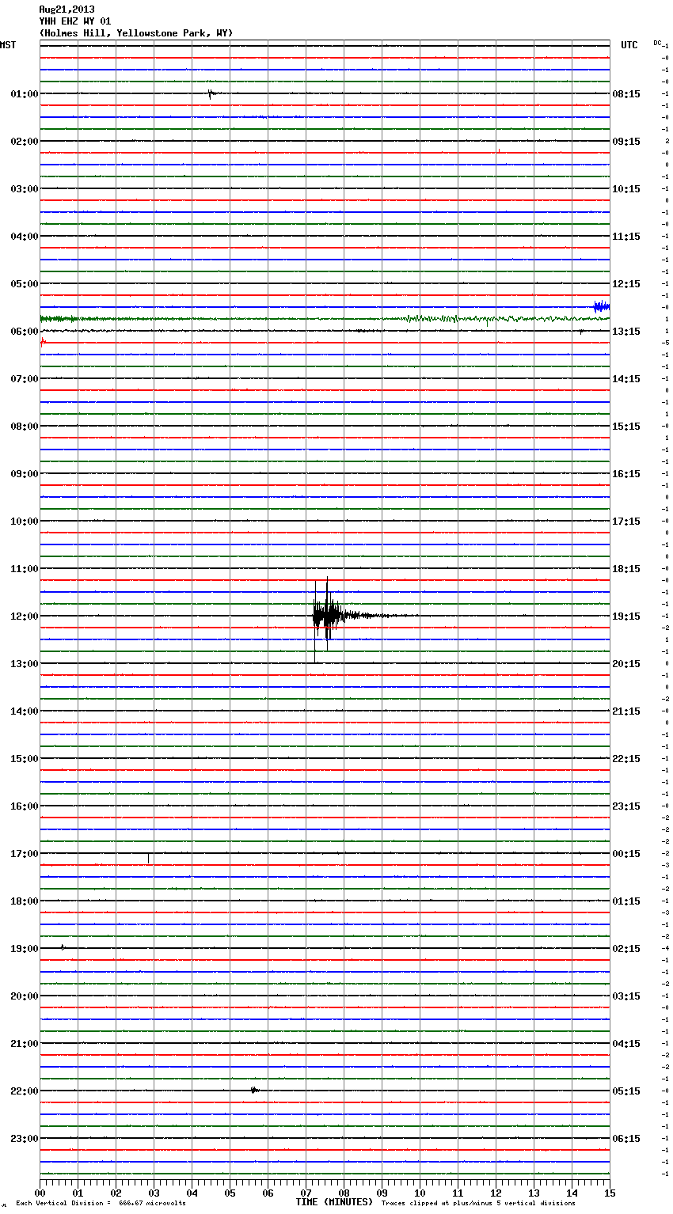
Task: Click the 08:15 UTC time label
Action: click(626, 94)
